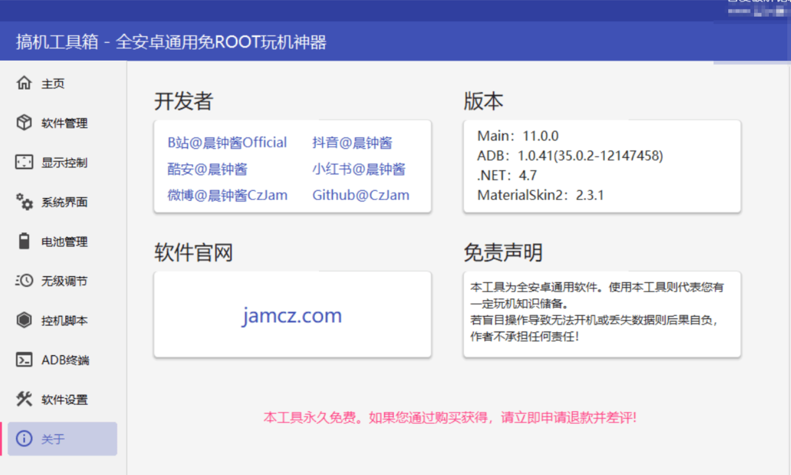This screenshot has width=791, height=475.
Task: Click the terminal icon for ADB终端
Action: point(24,360)
